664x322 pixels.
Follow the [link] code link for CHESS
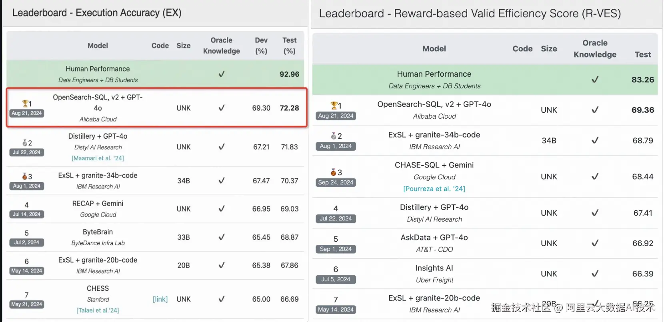point(160,299)
